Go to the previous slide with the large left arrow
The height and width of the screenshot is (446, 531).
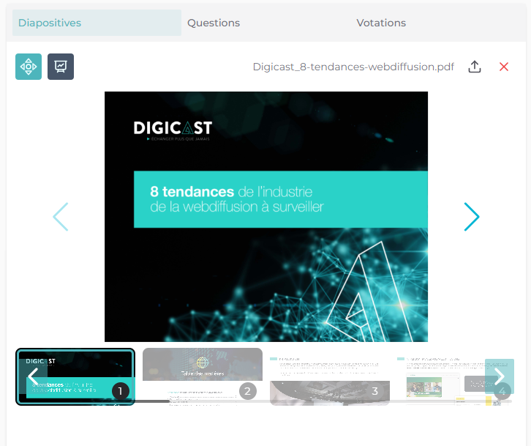click(x=61, y=217)
